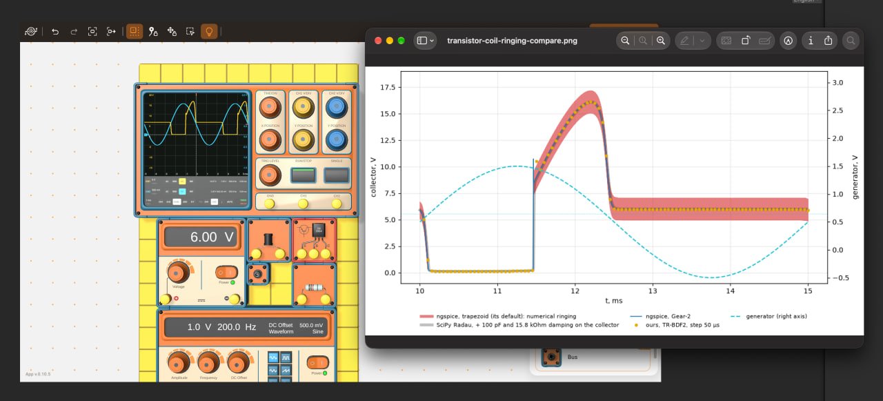This screenshot has height=401, width=883.
Task: Expand the markup pen options chevron
Action: (x=702, y=41)
